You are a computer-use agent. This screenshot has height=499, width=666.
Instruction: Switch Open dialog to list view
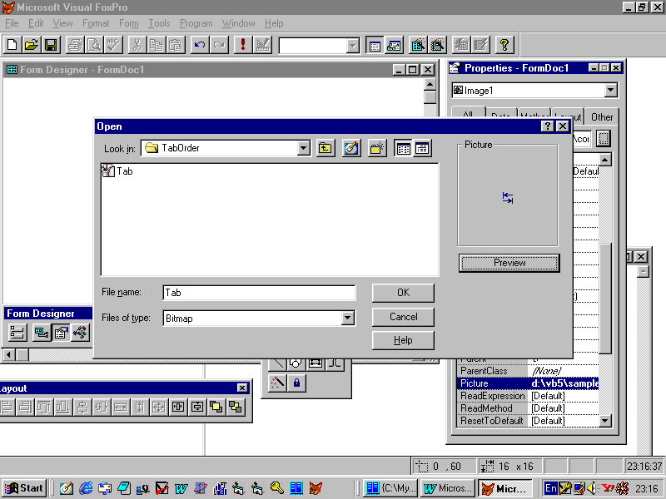(403, 148)
